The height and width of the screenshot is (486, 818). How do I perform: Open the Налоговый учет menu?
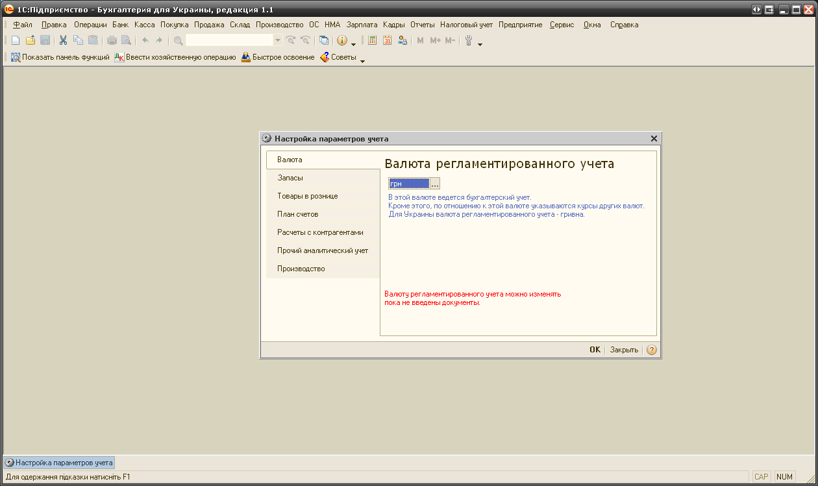(467, 25)
